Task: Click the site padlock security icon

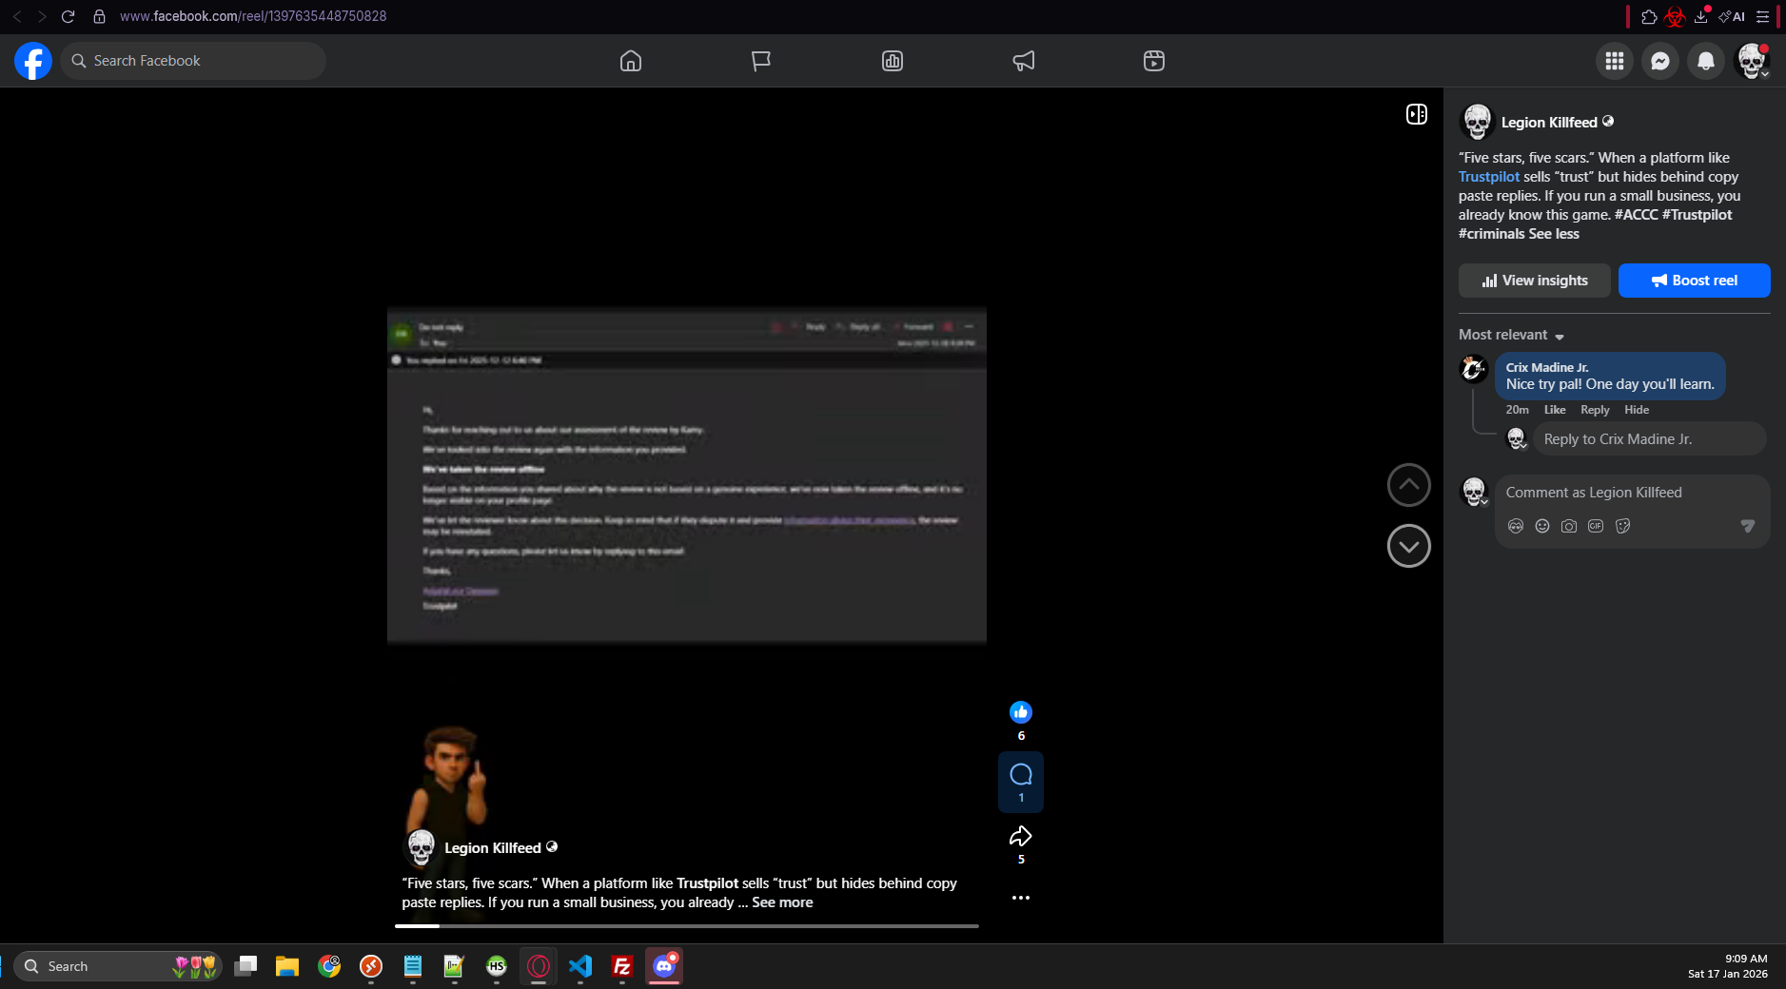Action: [99, 16]
